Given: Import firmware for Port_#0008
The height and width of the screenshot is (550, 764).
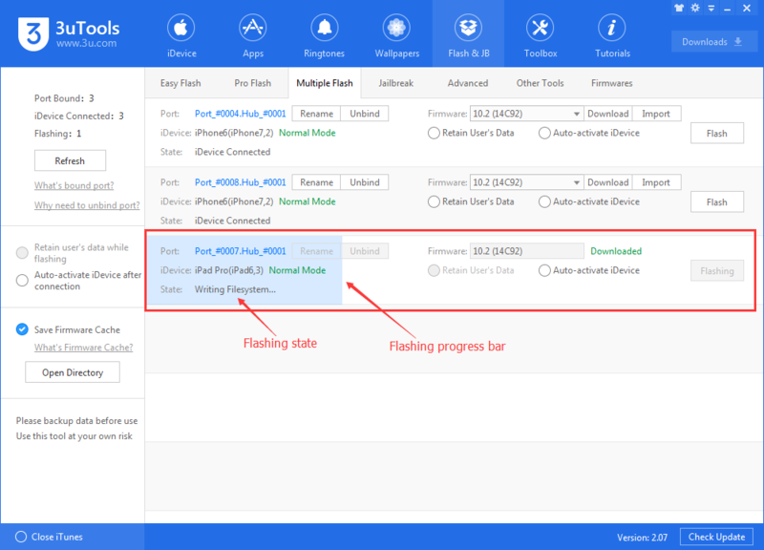Looking at the screenshot, I should click(x=656, y=182).
